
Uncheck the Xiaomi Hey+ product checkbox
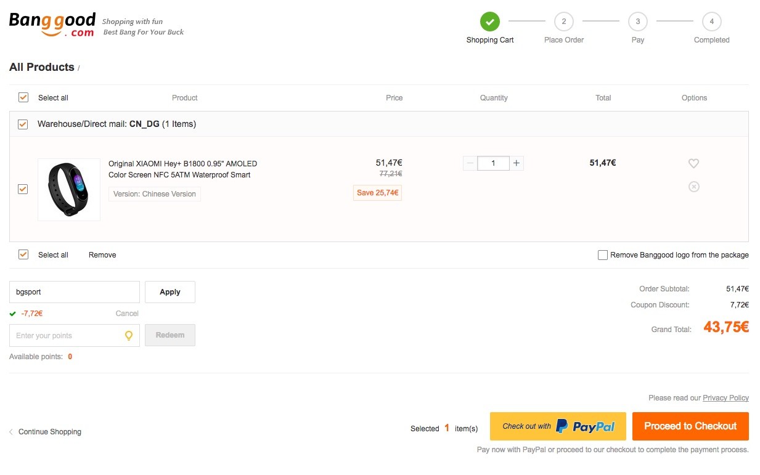[x=23, y=189]
